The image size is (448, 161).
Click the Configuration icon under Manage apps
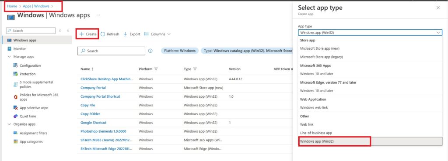point(15,65)
